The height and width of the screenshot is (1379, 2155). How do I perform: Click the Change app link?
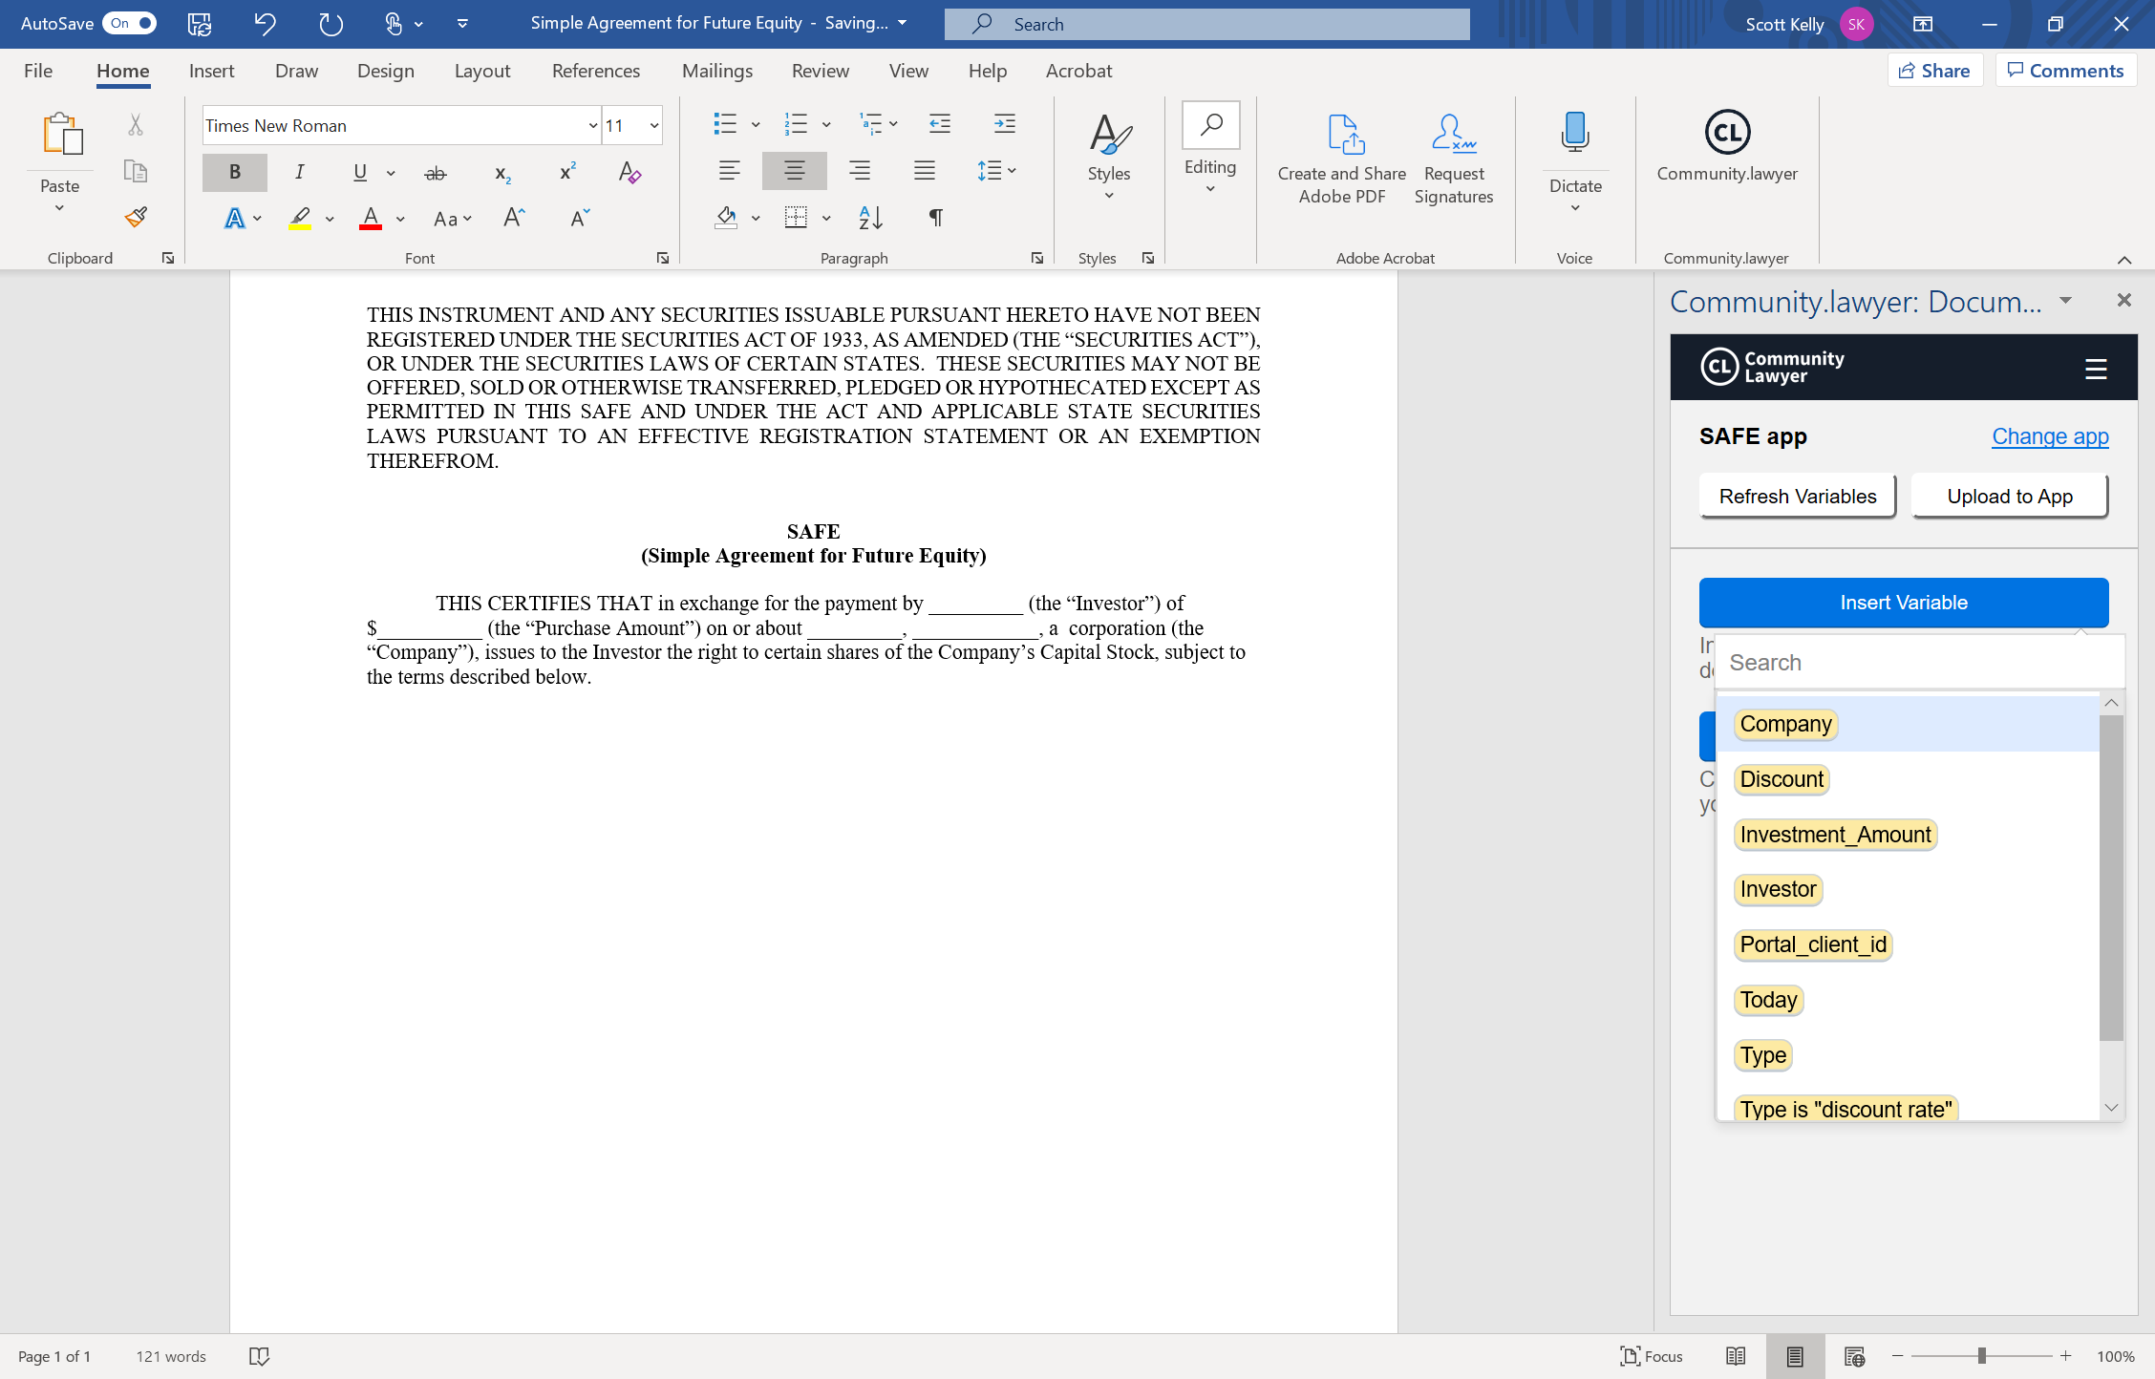point(2050,435)
